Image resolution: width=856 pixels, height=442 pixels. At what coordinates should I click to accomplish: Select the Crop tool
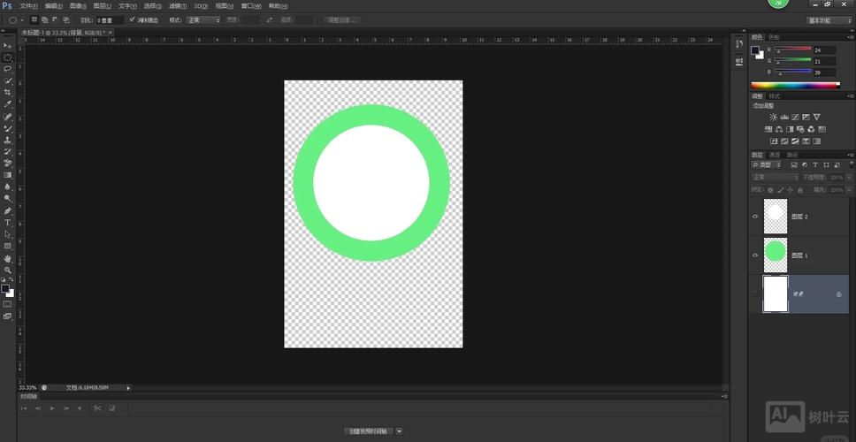pyautogui.click(x=8, y=92)
